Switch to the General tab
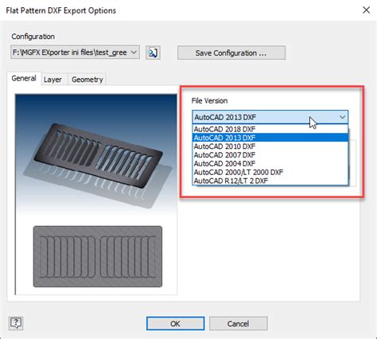The width and height of the screenshot is (377, 339). [x=24, y=79]
